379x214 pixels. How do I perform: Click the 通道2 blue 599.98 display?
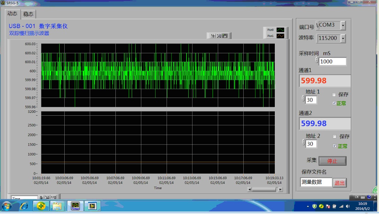pyautogui.click(x=325, y=124)
